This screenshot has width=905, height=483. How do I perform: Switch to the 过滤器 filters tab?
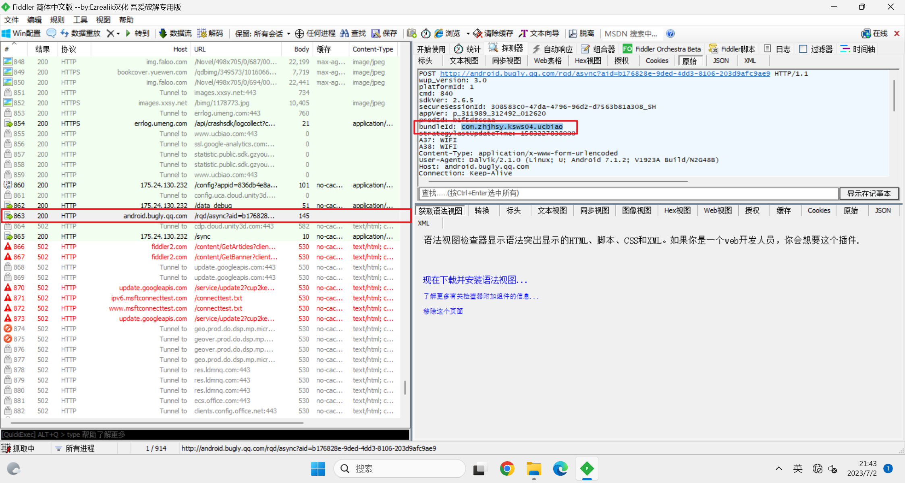(816, 49)
